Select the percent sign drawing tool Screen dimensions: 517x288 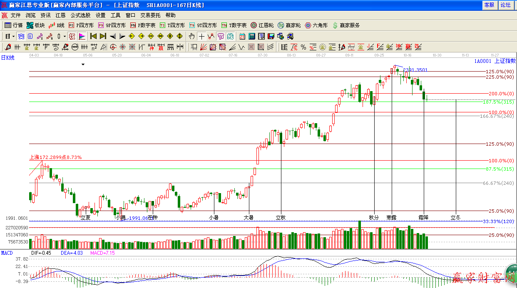pos(303,47)
